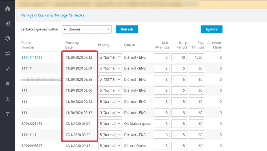Viewport: 267px width, 151px height.
Task: Open Priority dropdown for 11/20/2020 09:12 row
Action: coord(110,112)
